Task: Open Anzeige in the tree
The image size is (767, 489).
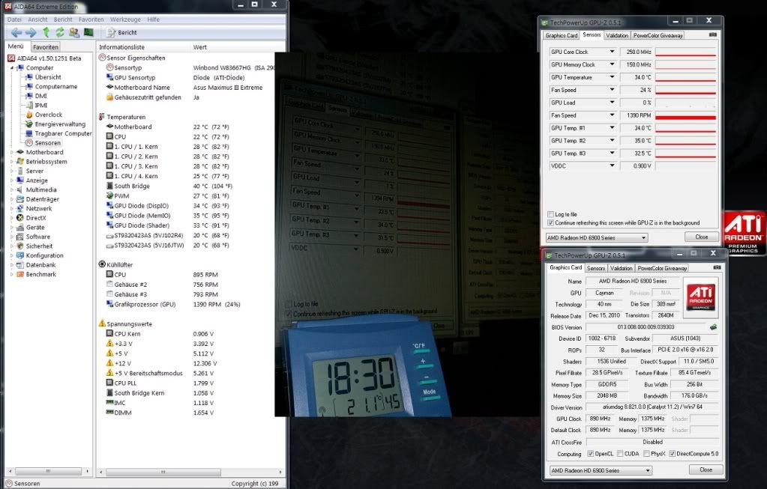Action: point(37,180)
